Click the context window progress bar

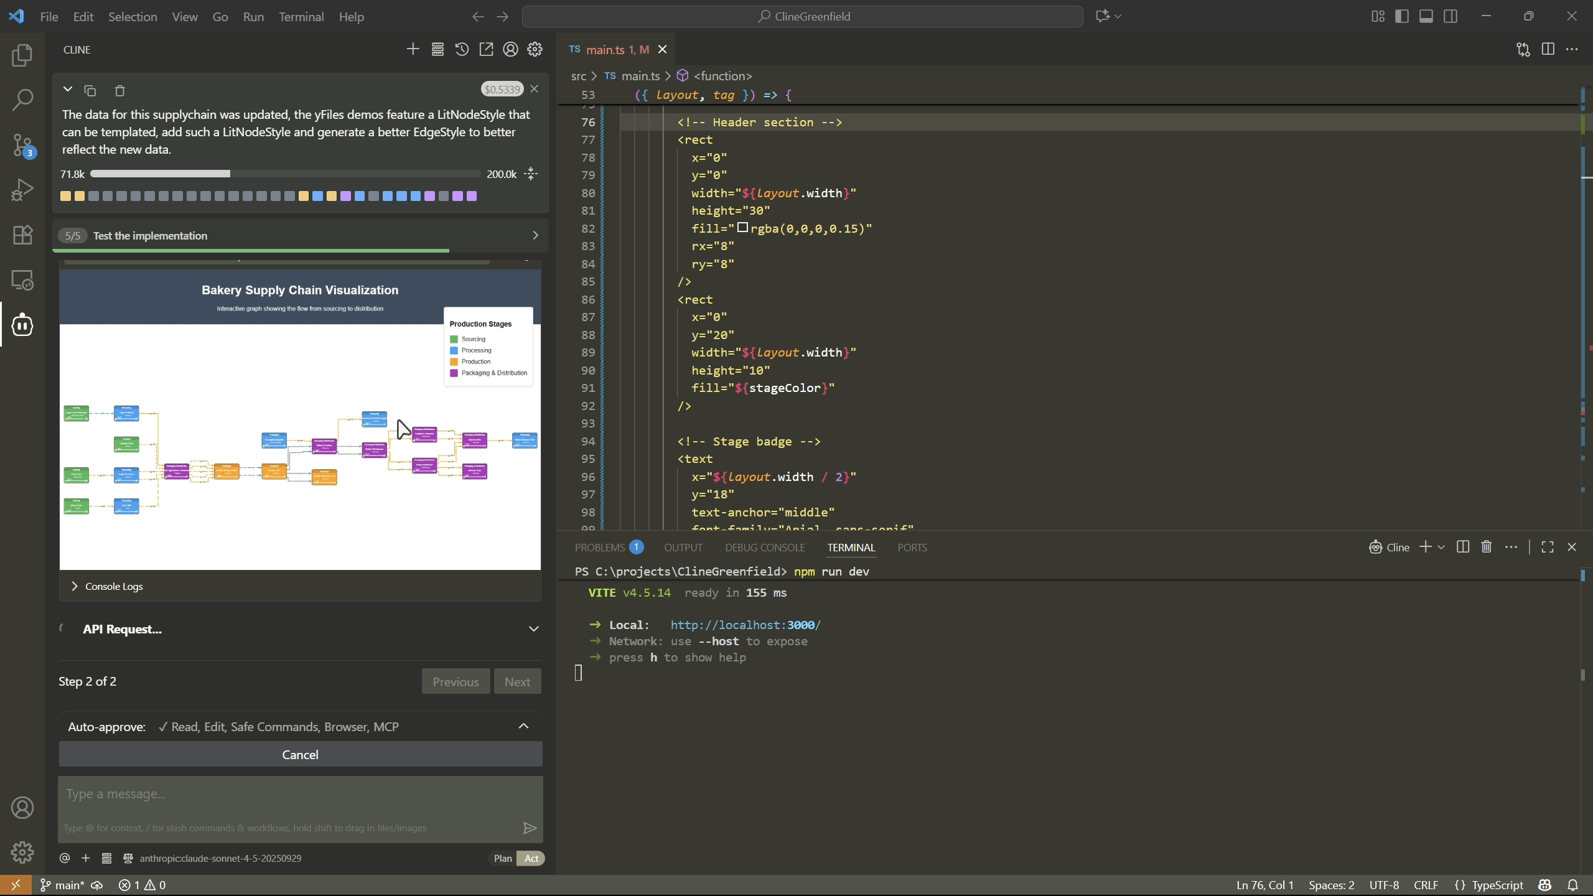click(284, 174)
